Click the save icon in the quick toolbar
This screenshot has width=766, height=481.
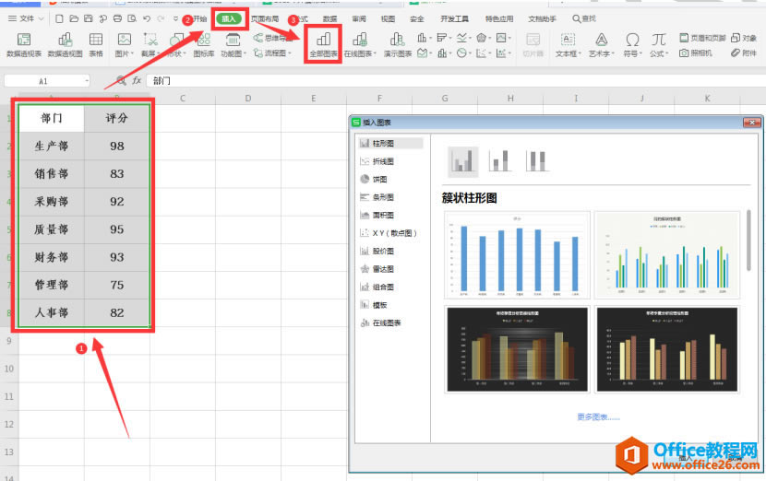click(89, 18)
